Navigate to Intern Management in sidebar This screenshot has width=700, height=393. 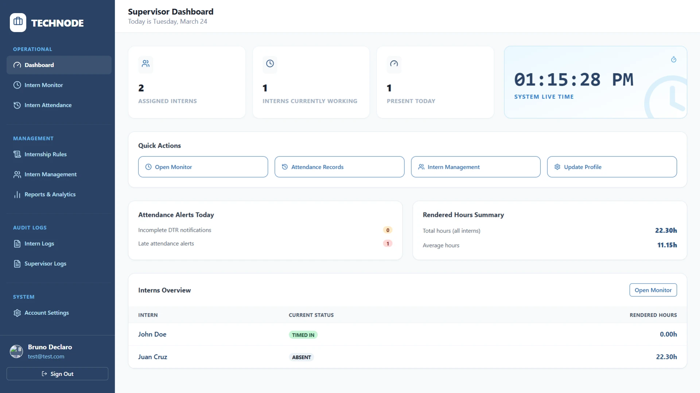[x=59, y=174]
